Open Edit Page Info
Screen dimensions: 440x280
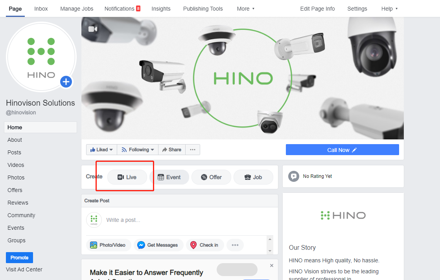click(317, 9)
